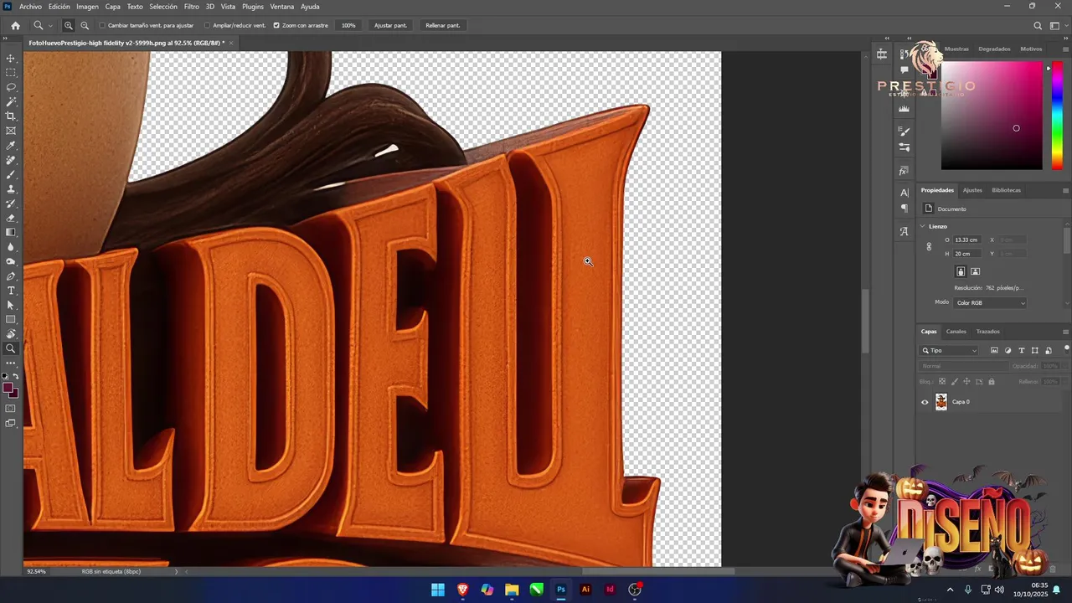Select the Move tool
Image resolution: width=1072 pixels, height=603 pixels.
point(11,59)
